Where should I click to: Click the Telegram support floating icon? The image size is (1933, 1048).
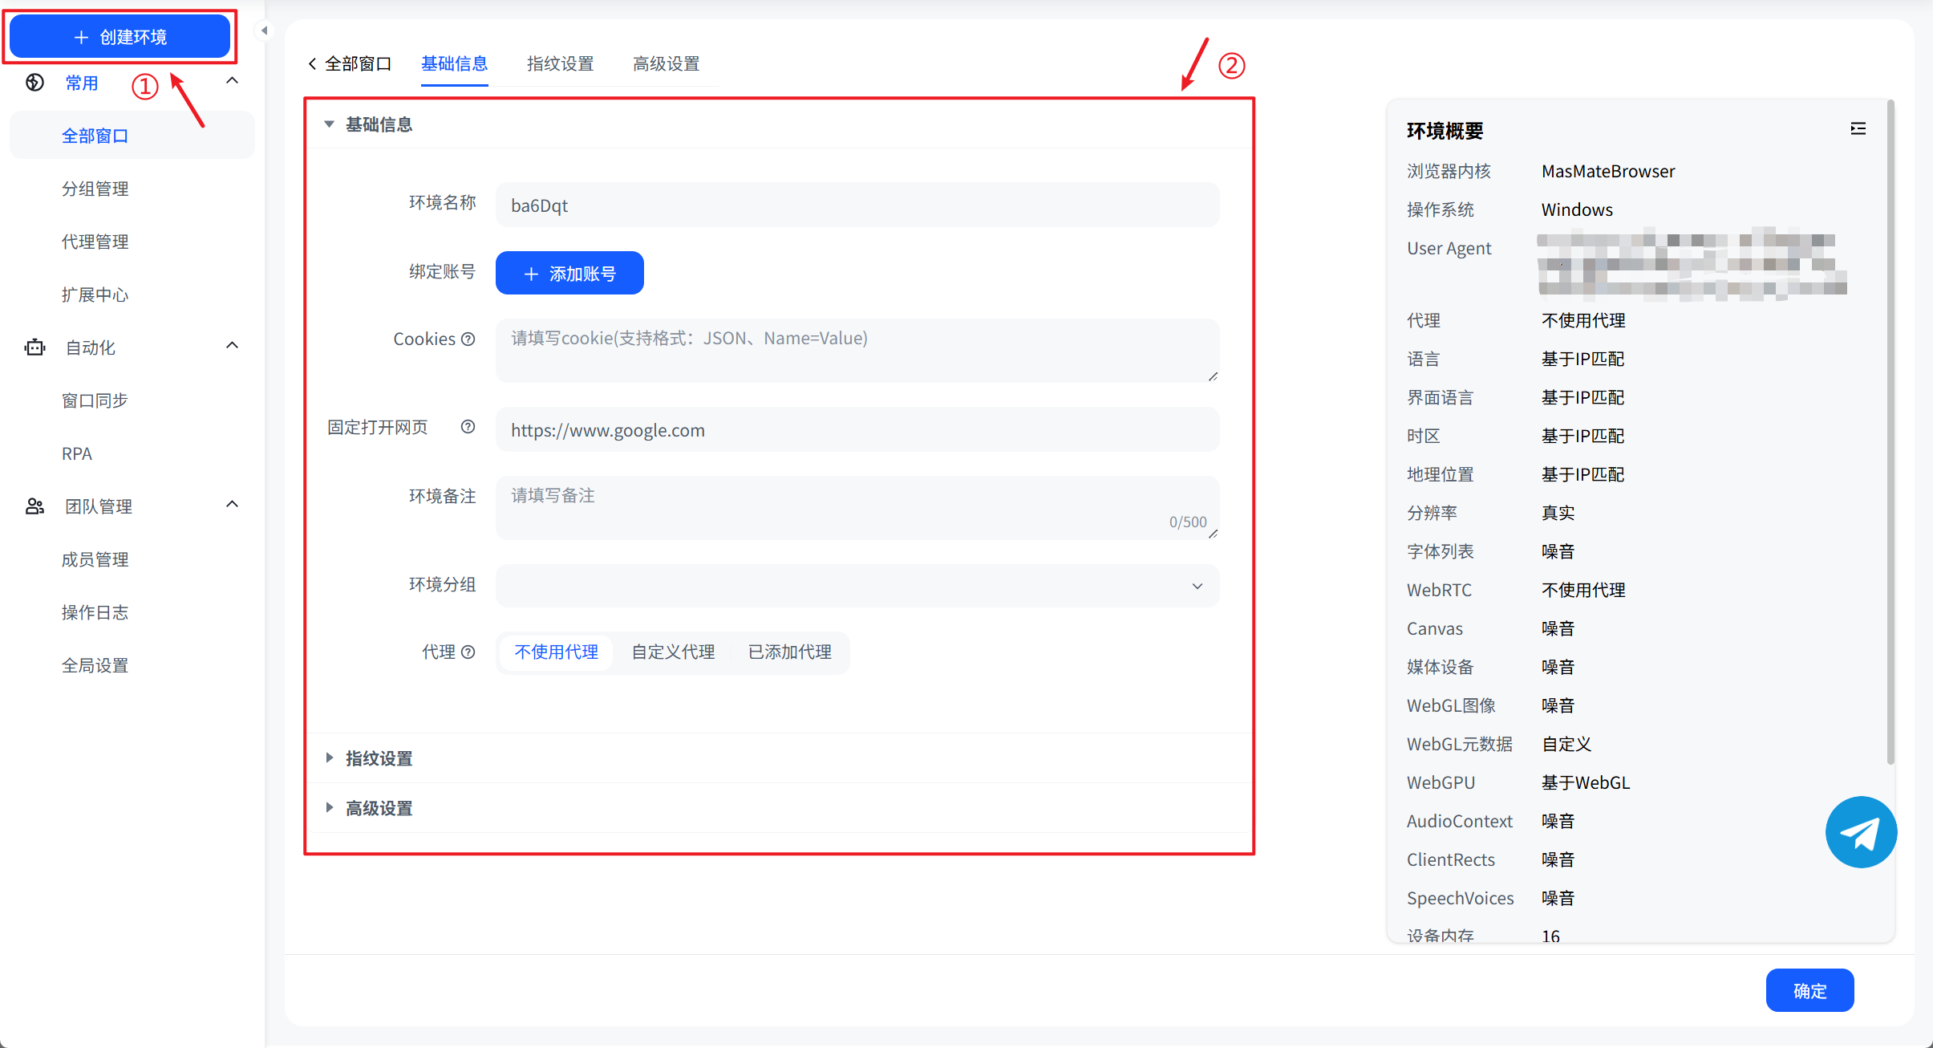pyautogui.click(x=1860, y=832)
